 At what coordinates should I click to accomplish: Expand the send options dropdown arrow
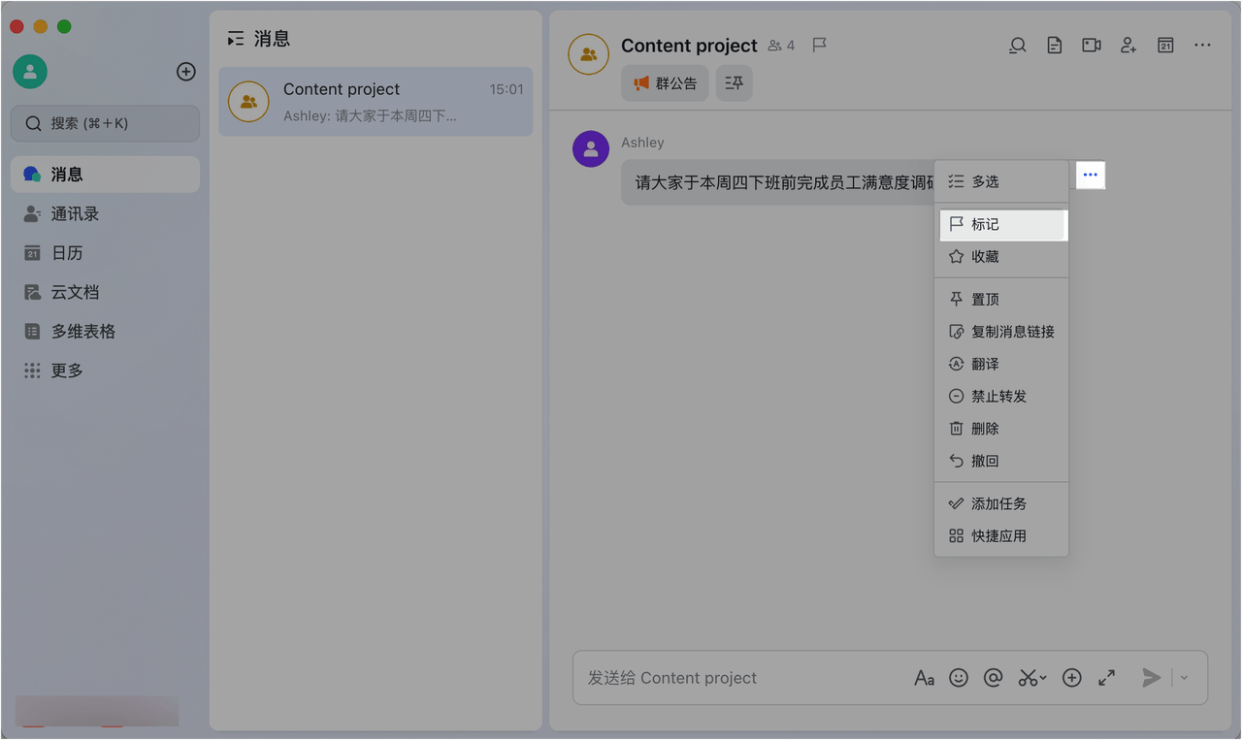click(x=1184, y=678)
